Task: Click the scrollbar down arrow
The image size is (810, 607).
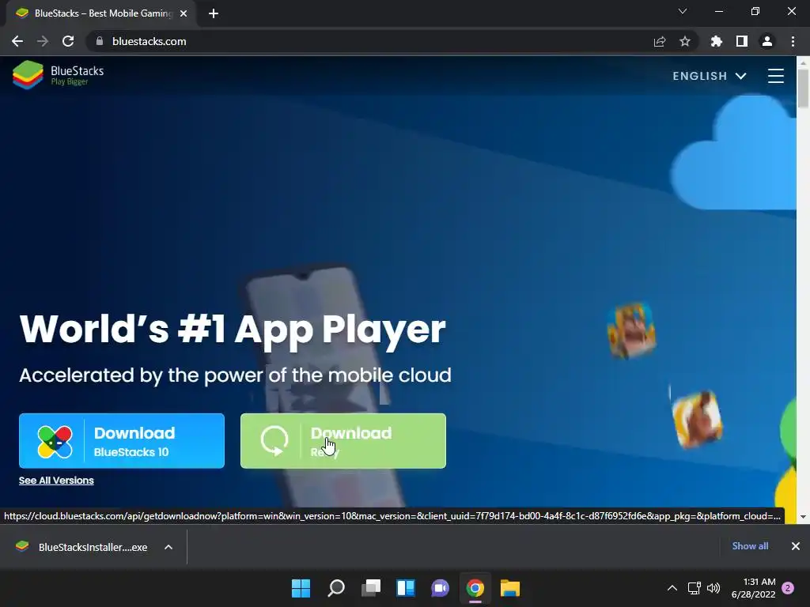Action: [x=803, y=516]
